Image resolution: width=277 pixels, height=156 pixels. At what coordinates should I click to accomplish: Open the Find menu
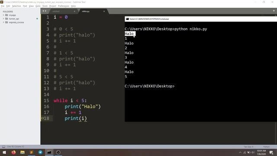coord(25,6)
